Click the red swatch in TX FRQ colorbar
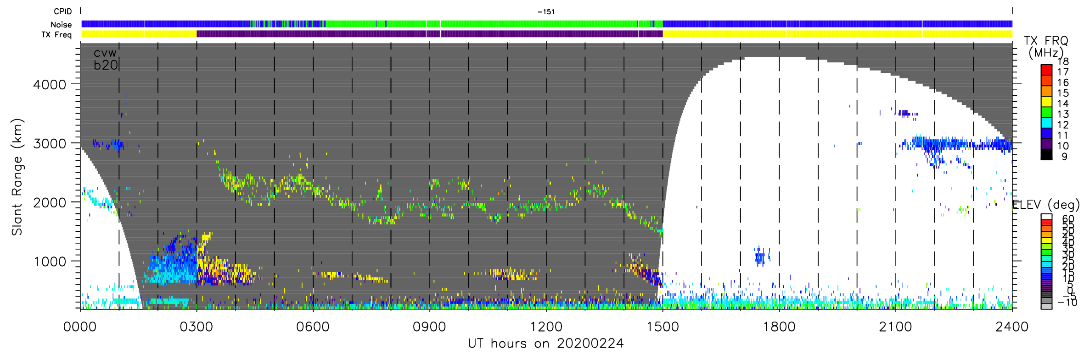The width and height of the screenshot is (1084, 360). pos(1046,70)
